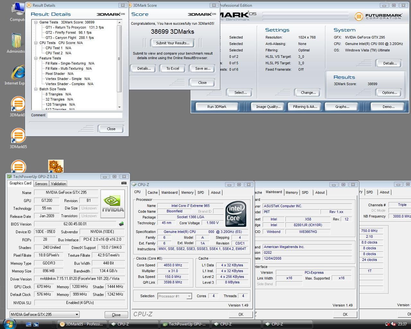Select the Graphics Card tab in GPU-Z
The height and width of the screenshot is (329, 411).
[21, 183]
